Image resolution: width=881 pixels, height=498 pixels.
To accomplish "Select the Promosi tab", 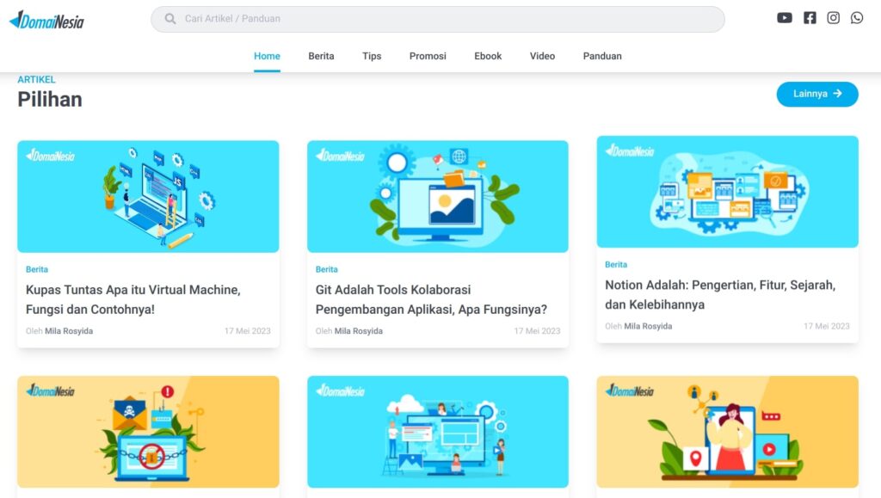I will [428, 56].
